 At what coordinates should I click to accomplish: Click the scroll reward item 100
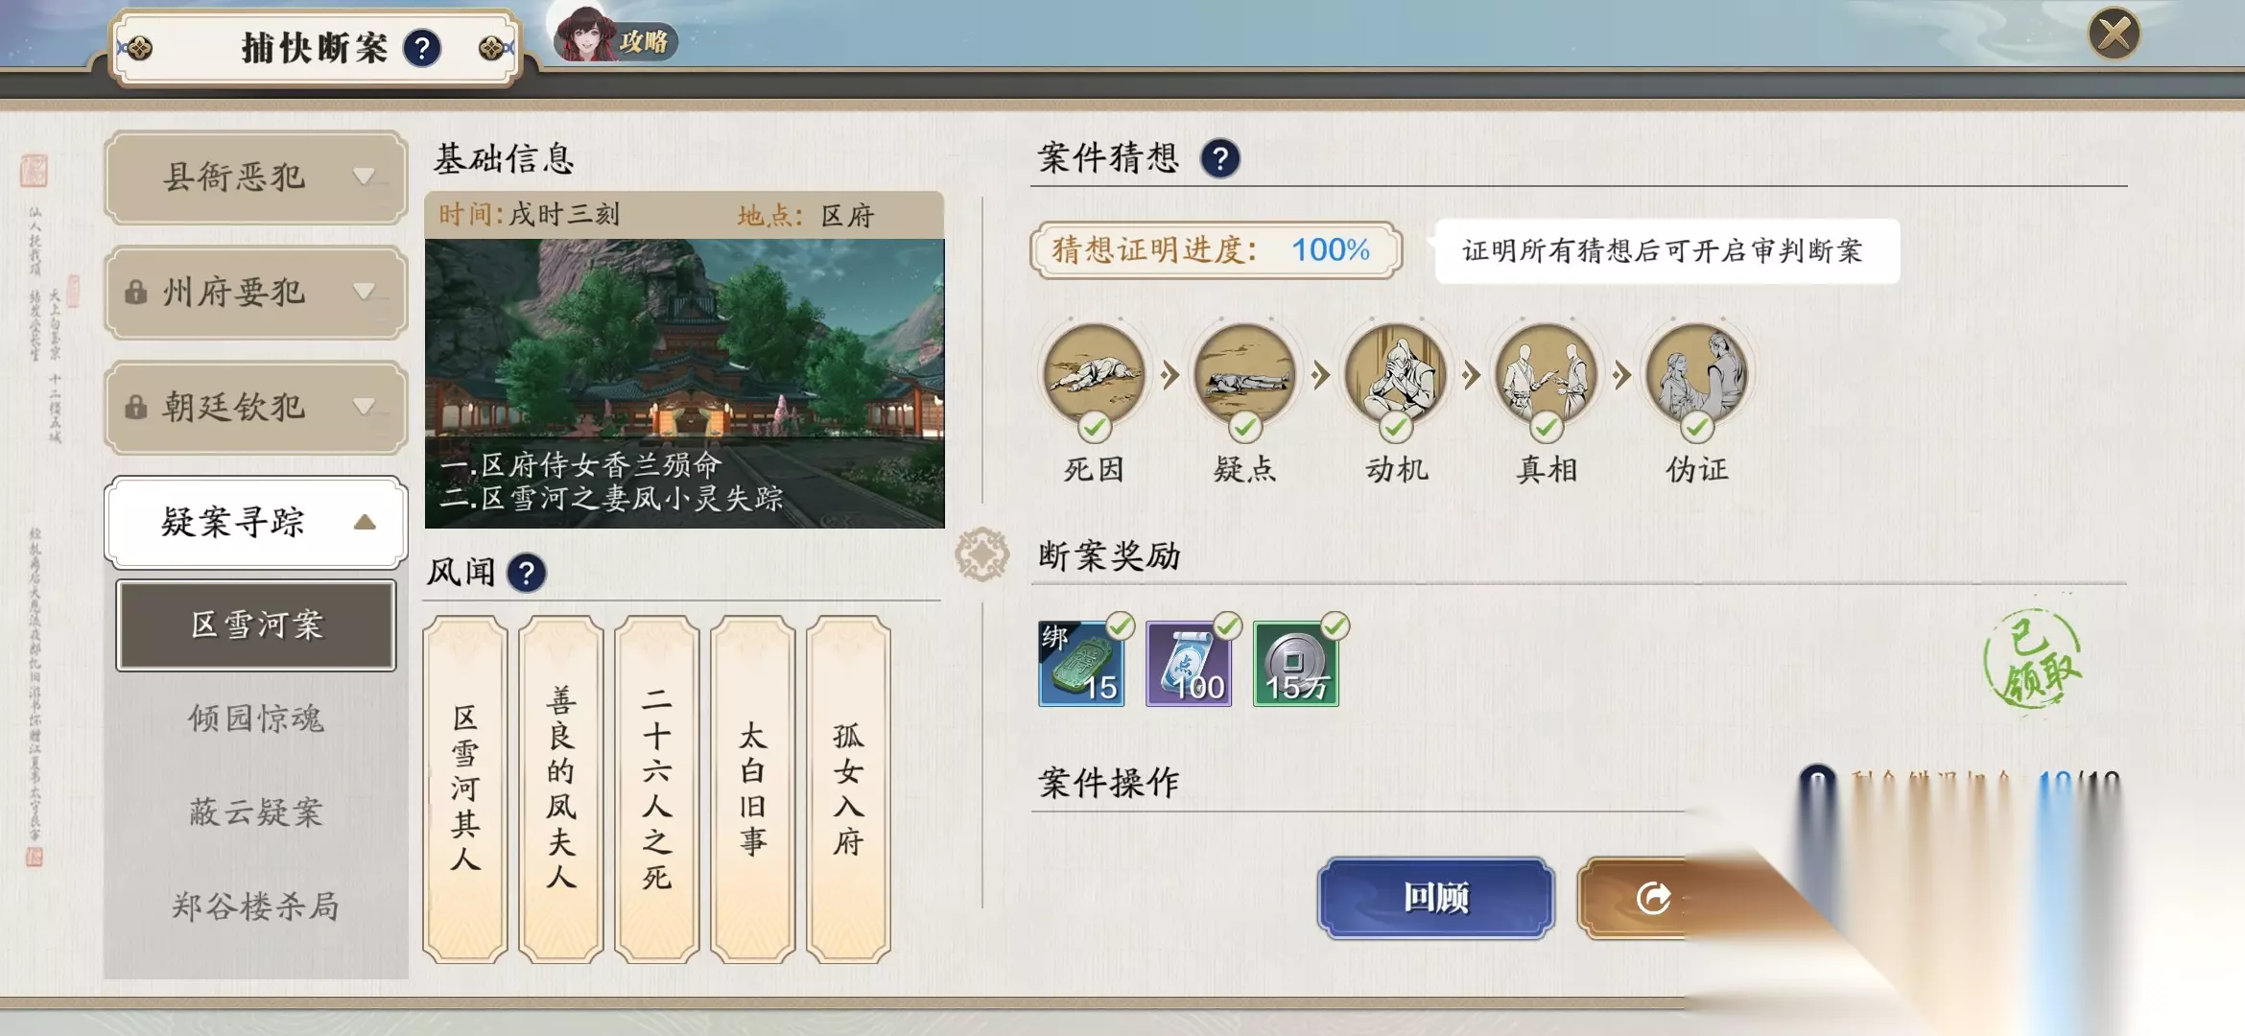point(1189,664)
